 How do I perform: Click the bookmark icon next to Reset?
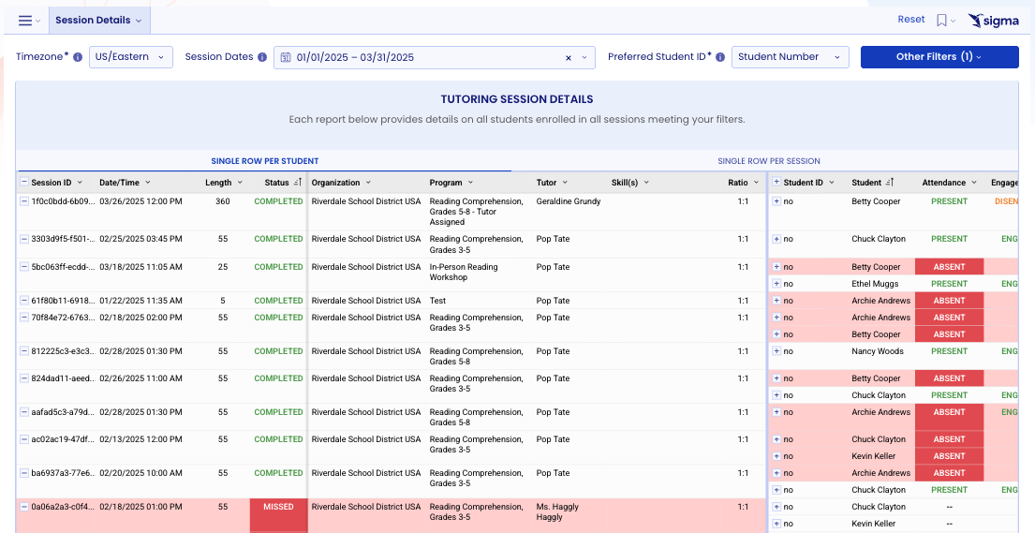[x=941, y=21]
